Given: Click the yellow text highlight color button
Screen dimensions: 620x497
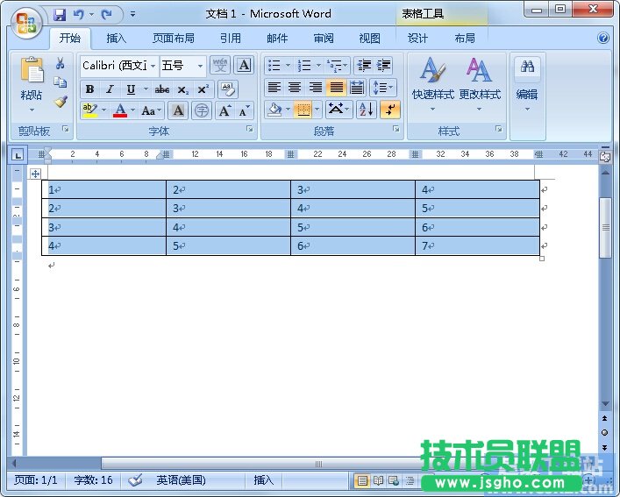Looking at the screenshot, I should [89, 110].
